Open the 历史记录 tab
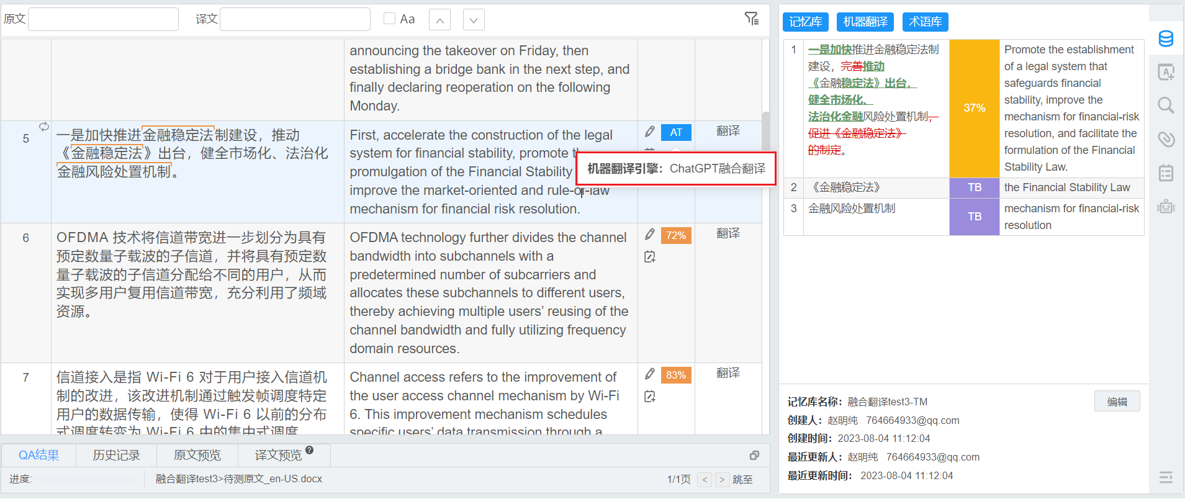 tap(116, 456)
